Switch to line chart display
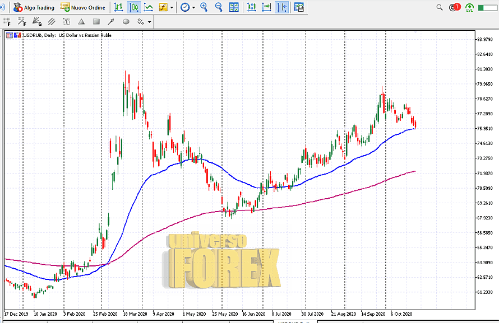499x323 pixels. click(149, 7)
